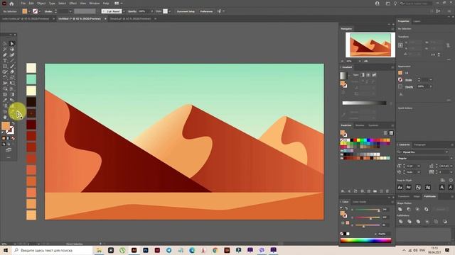
Task: Open Change Screen Mode in toolbar
Action: coord(9,149)
